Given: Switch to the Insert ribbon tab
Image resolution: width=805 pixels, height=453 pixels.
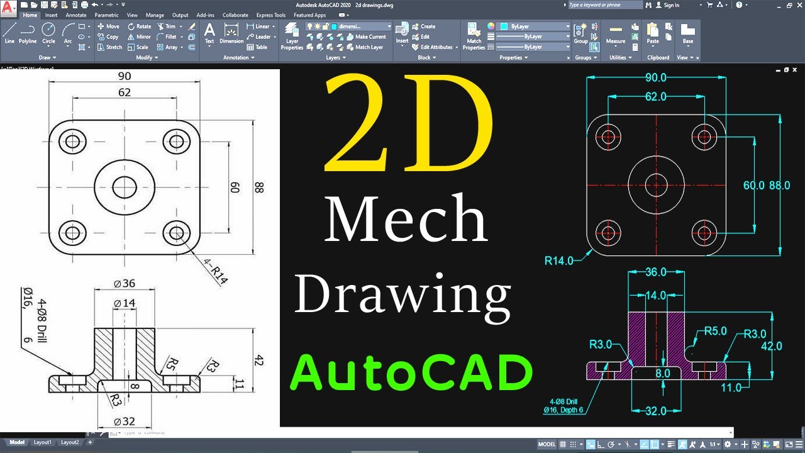Looking at the screenshot, I should pyautogui.click(x=51, y=15).
